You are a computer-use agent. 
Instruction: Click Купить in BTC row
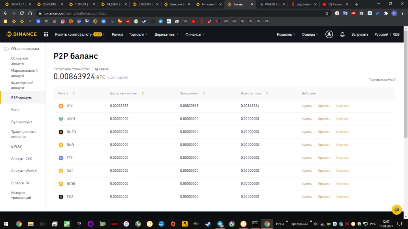pos(307,106)
